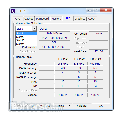Collapse the Slot #1 dropdown arrow
The height and width of the screenshot is (119, 121).
[34, 29]
